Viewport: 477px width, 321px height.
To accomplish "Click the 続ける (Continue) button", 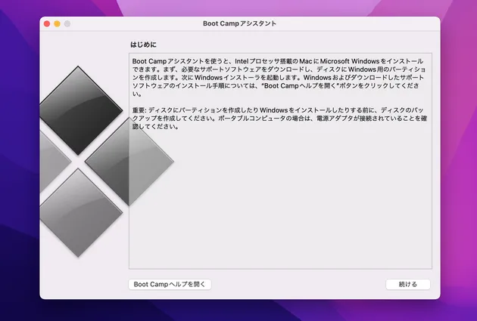I will tap(408, 284).
